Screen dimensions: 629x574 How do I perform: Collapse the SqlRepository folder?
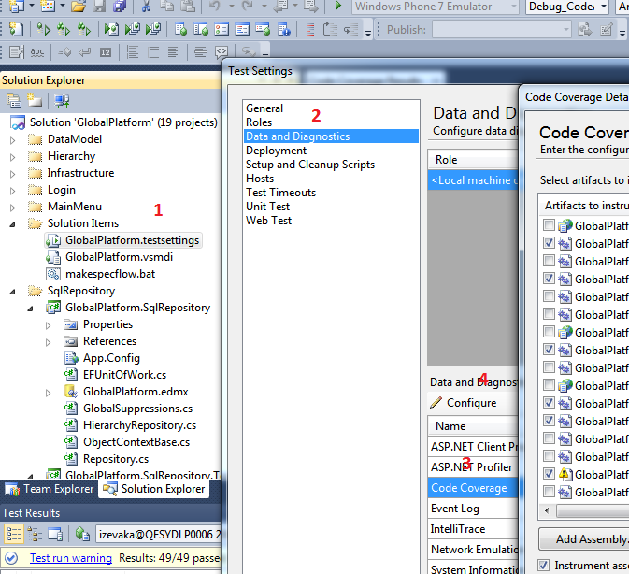12,292
